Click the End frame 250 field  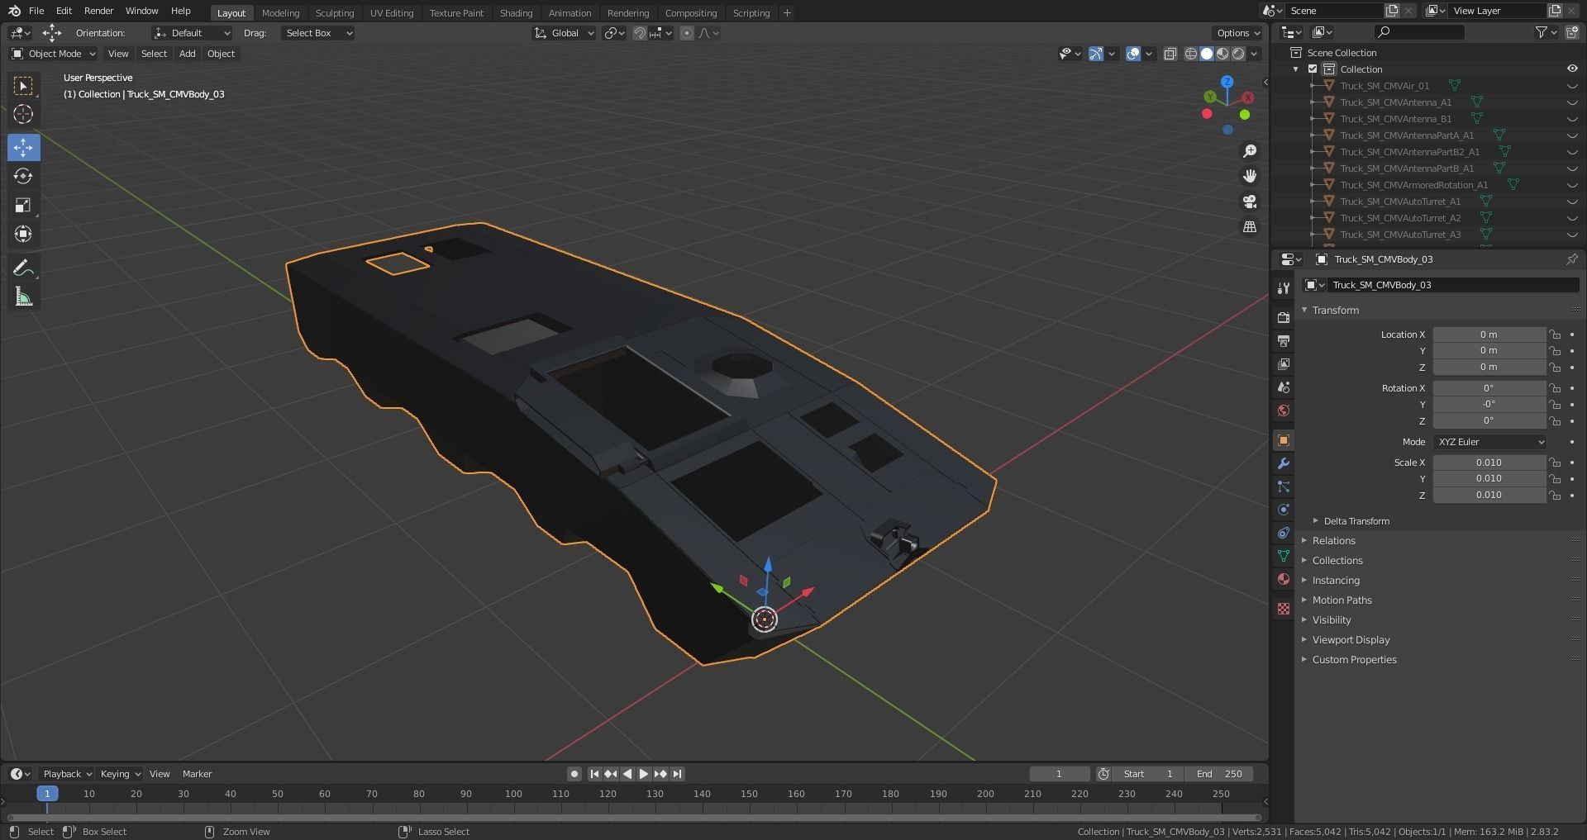[1219, 774]
